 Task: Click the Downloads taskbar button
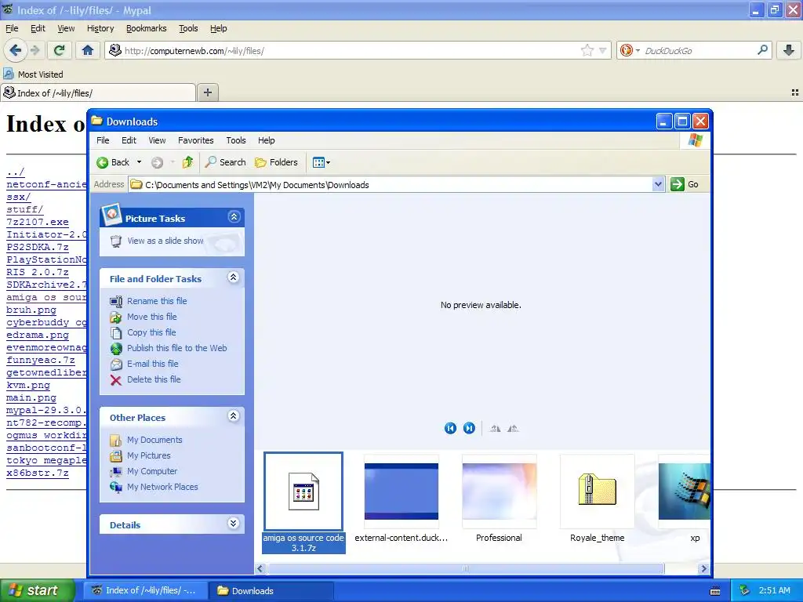[272, 590]
